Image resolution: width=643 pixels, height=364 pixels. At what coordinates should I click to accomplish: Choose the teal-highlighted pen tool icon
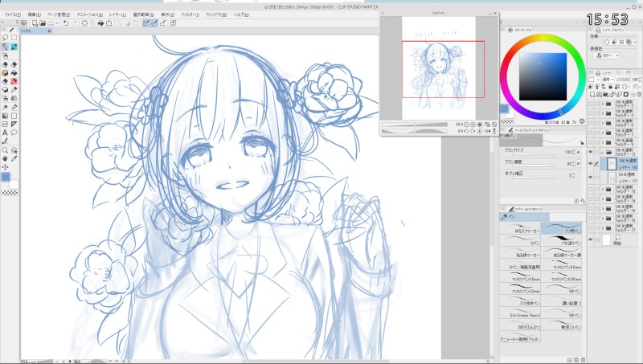[x=14, y=47]
